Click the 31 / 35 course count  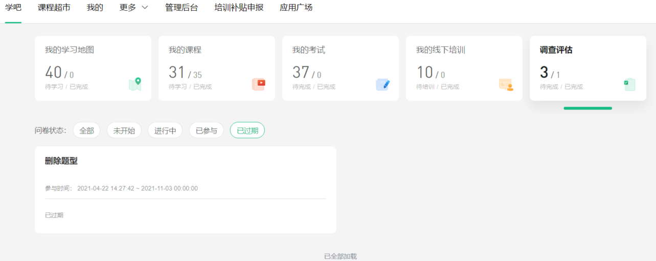coord(185,72)
